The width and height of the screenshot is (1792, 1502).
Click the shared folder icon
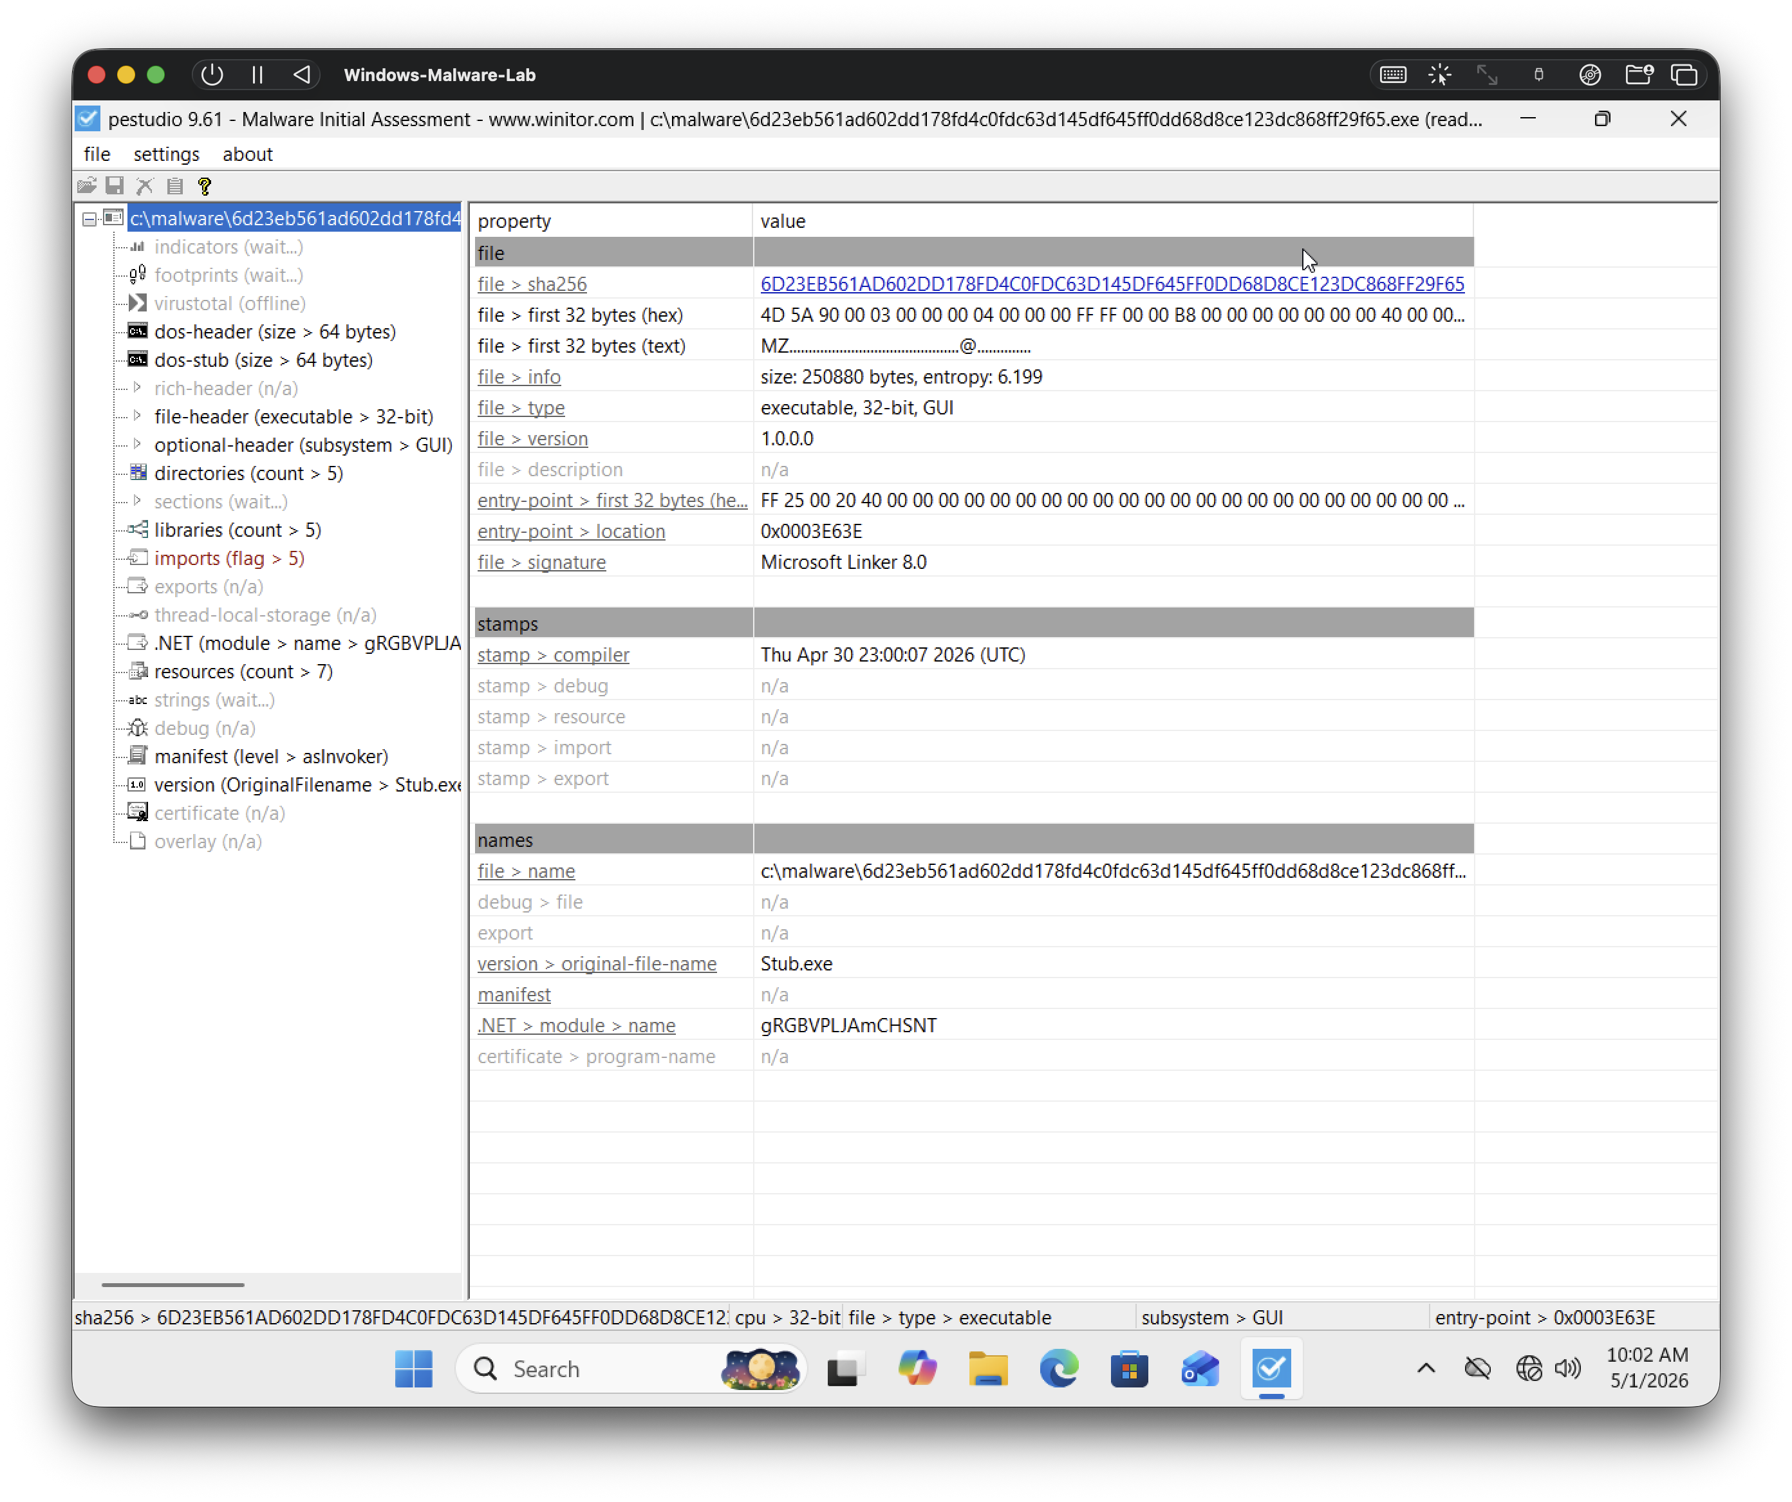pos(1638,75)
